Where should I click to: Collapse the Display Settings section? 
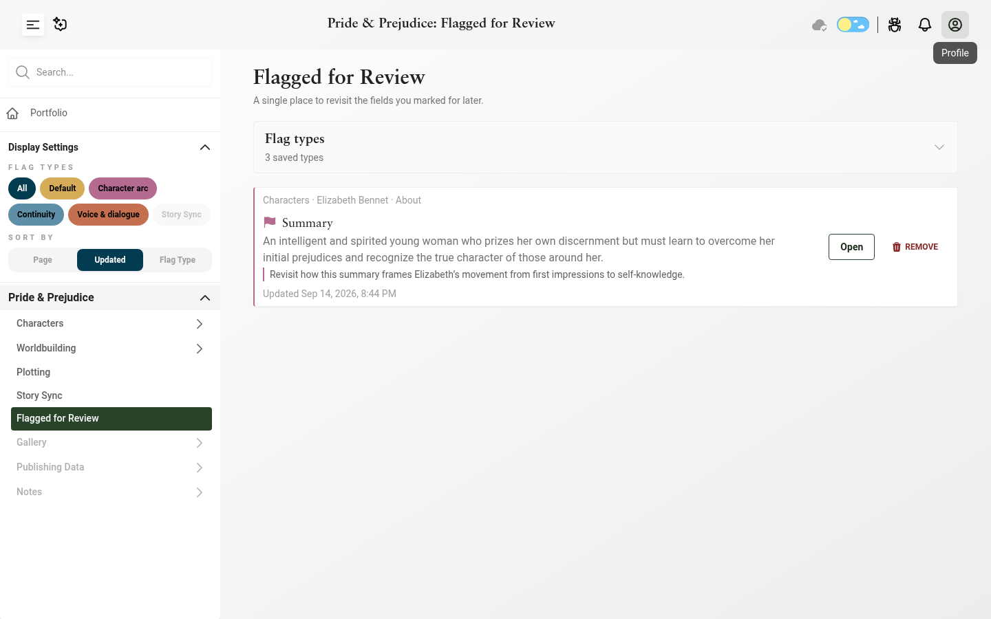tap(204, 147)
